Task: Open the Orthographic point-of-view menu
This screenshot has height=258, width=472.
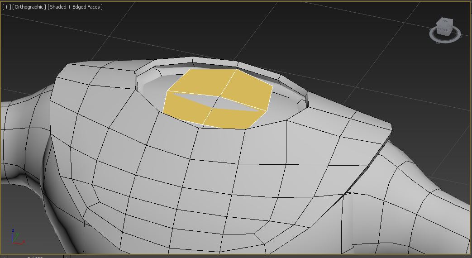Action: click(x=29, y=7)
